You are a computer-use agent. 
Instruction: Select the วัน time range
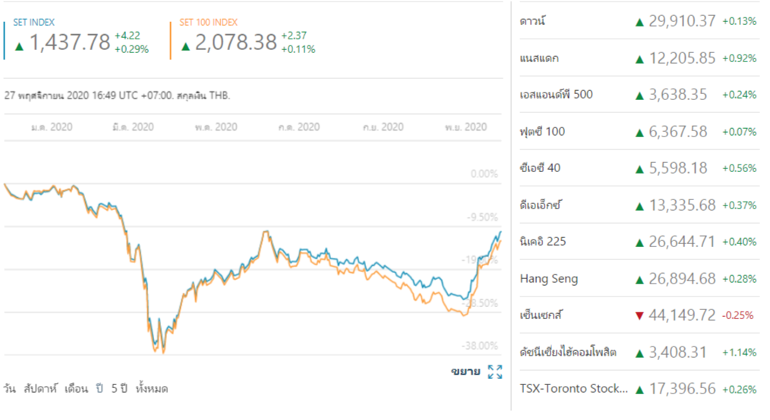click(10, 389)
